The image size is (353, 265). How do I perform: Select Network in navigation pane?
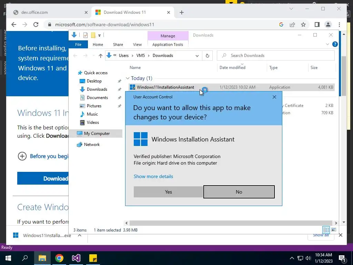[92, 145]
